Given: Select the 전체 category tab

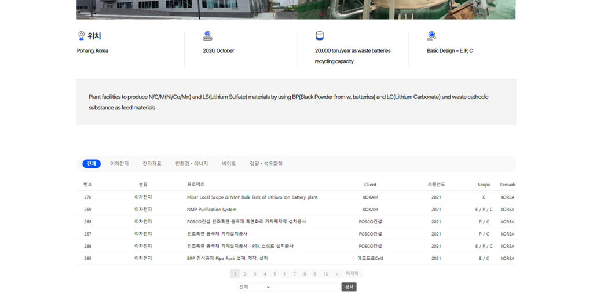Looking at the screenshot, I should coord(91,164).
